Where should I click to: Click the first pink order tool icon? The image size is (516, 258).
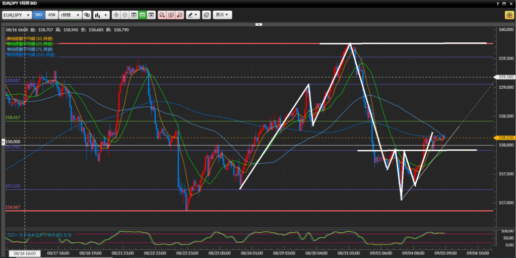pyautogui.click(x=162, y=15)
